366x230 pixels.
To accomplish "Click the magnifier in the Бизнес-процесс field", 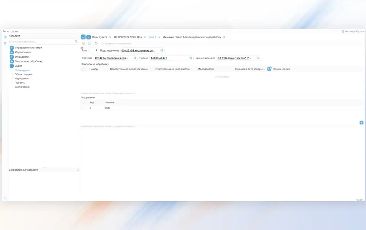I will [258, 58].
